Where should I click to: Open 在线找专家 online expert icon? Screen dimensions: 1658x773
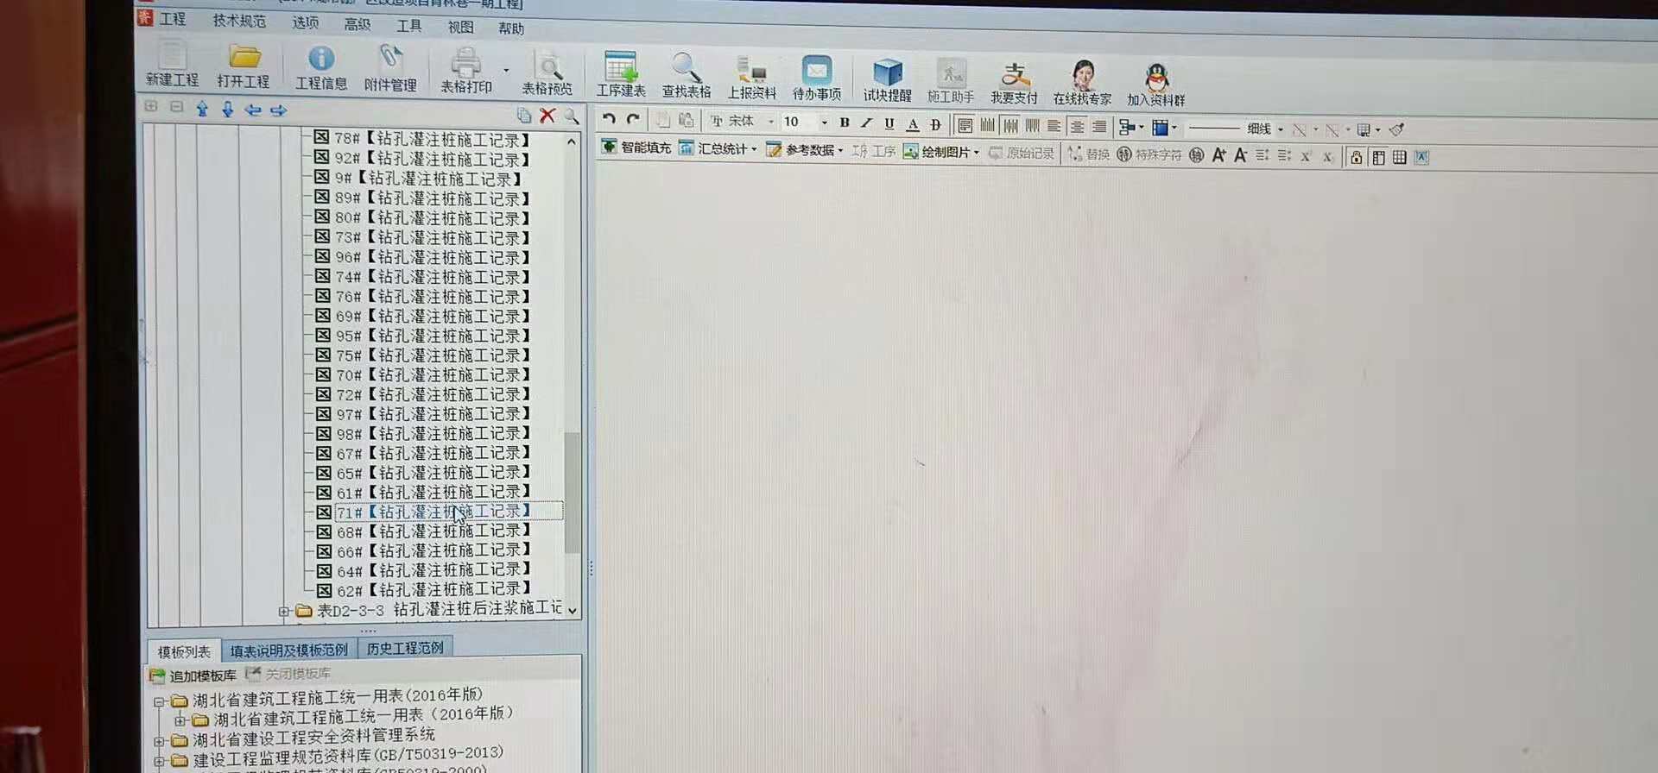1082,83
